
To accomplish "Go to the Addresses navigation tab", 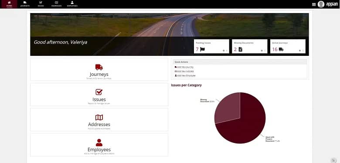I will (56, 4).
